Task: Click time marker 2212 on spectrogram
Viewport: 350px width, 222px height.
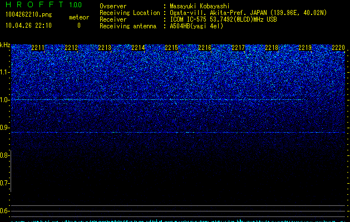Action: click(71, 48)
